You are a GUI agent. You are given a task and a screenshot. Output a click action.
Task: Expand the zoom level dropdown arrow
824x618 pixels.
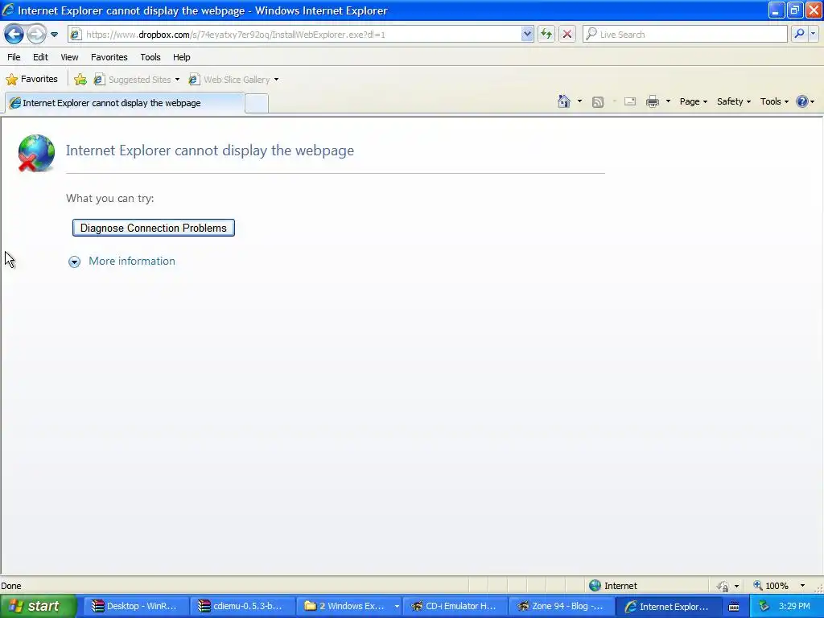[802, 586]
